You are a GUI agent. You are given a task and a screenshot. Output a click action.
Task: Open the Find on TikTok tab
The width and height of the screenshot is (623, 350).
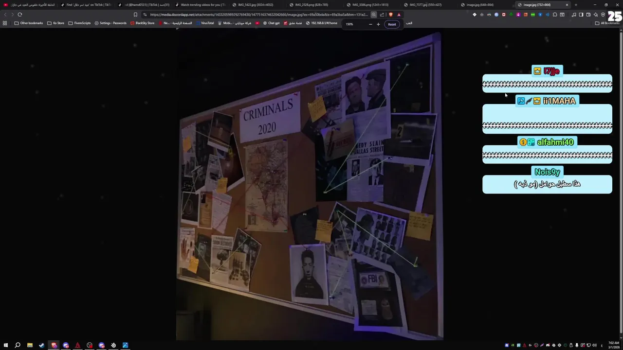[x=87, y=5]
